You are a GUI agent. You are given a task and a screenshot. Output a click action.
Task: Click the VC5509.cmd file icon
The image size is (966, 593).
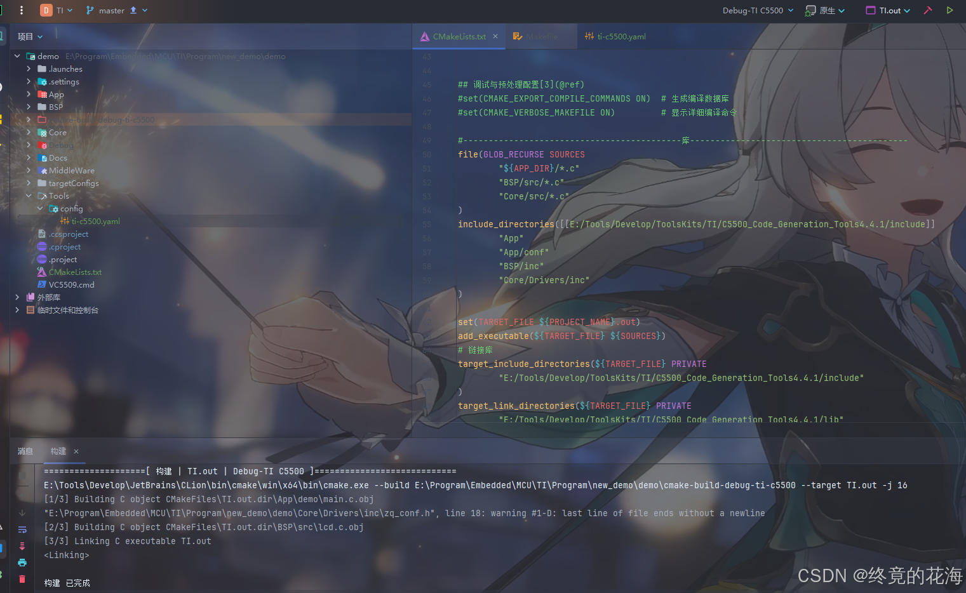pos(42,284)
